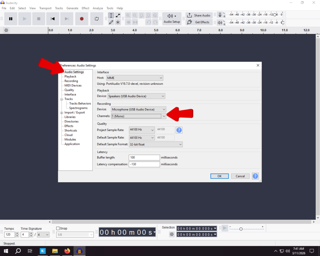The width and height of the screenshot is (320, 256).
Task: Open Default Sample Format dropdown
Action: coord(156,144)
